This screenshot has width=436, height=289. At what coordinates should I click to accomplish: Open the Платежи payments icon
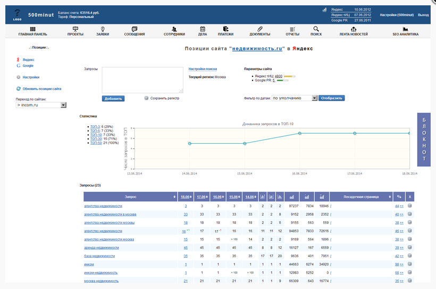[225, 29]
